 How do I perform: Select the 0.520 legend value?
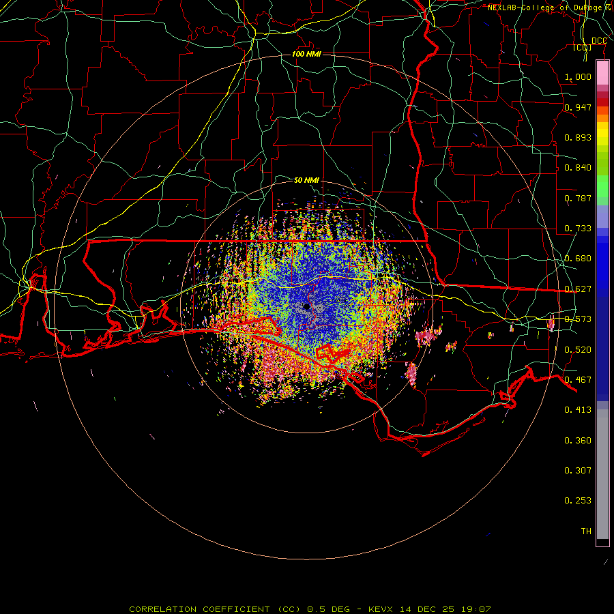578,350
